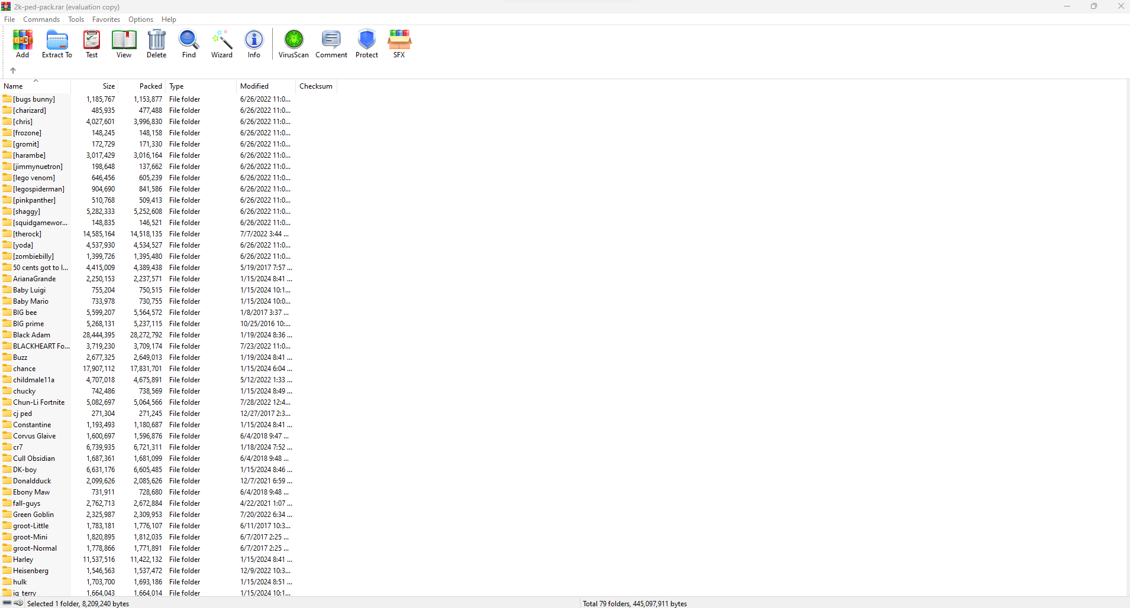Run the Test archive tool
1130x608 pixels.
tap(92, 44)
